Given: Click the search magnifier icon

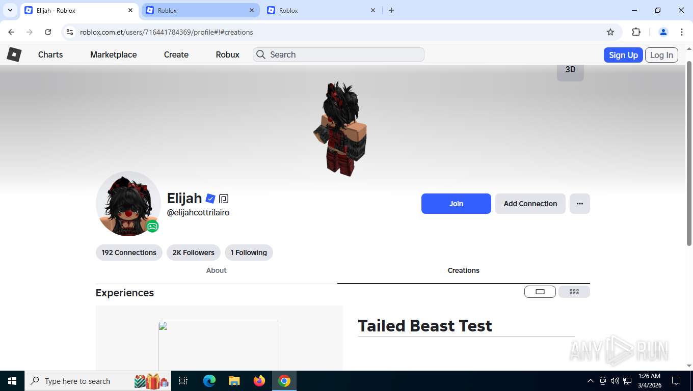Looking at the screenshot, I should pyautogui.click(x=261, y=54).
